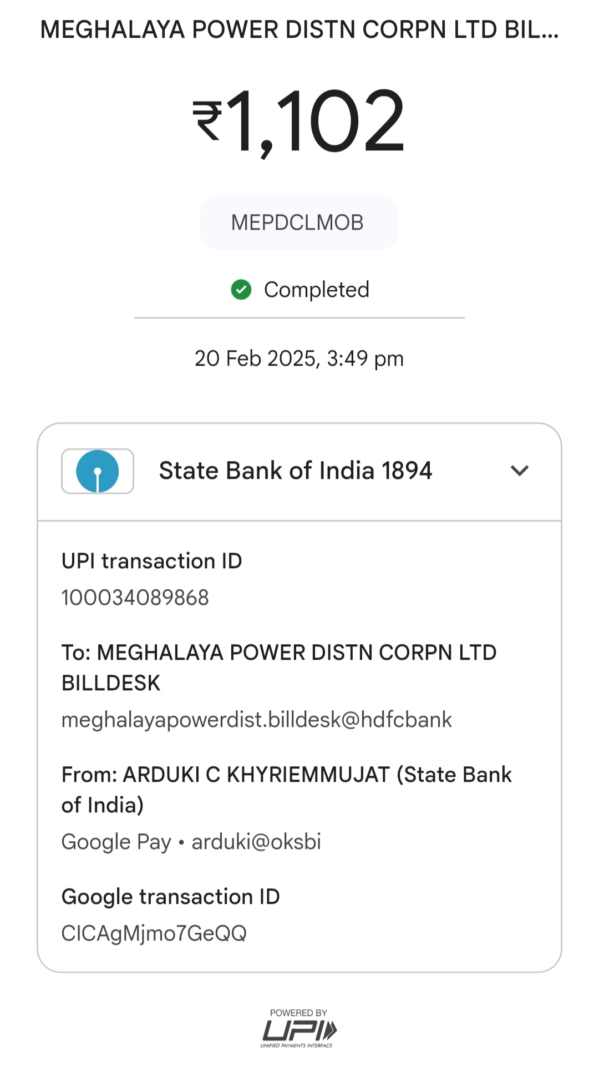Tap the date 20 Feb 2025, 3:49 pm
Image resolution: width=599 pixels, height=1067 pixels.
coord(299,358)
